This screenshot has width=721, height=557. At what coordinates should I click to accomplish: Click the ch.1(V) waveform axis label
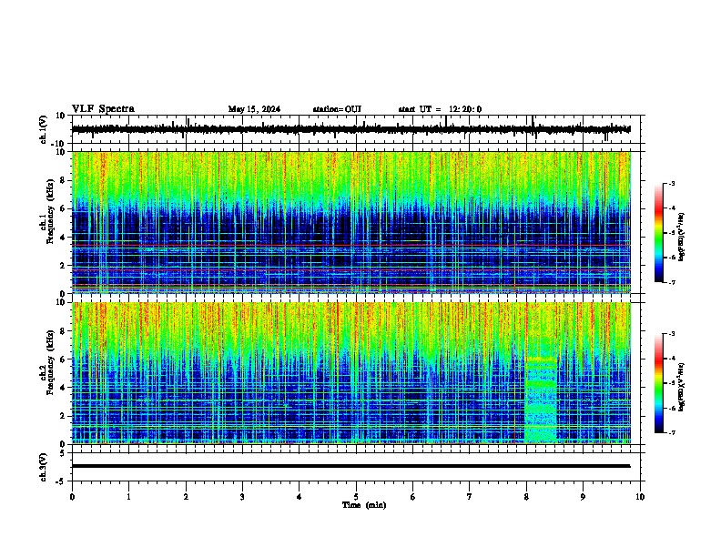pyautogui.click(x=44, y=129)
